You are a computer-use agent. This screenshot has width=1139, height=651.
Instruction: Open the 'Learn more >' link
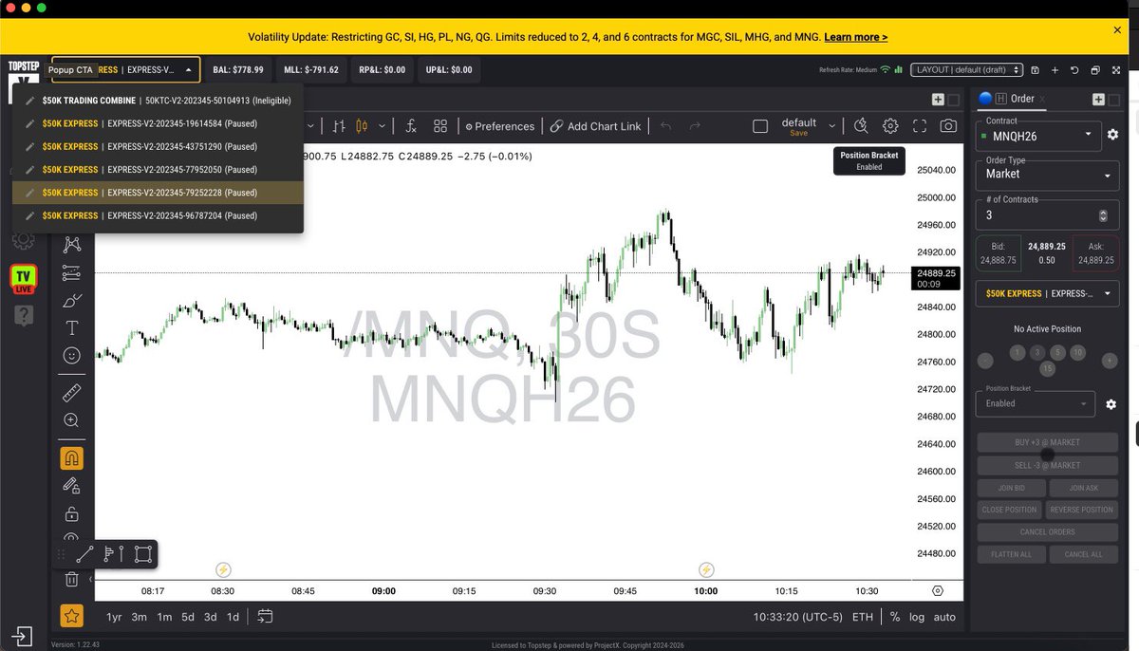tap(855, 37)
